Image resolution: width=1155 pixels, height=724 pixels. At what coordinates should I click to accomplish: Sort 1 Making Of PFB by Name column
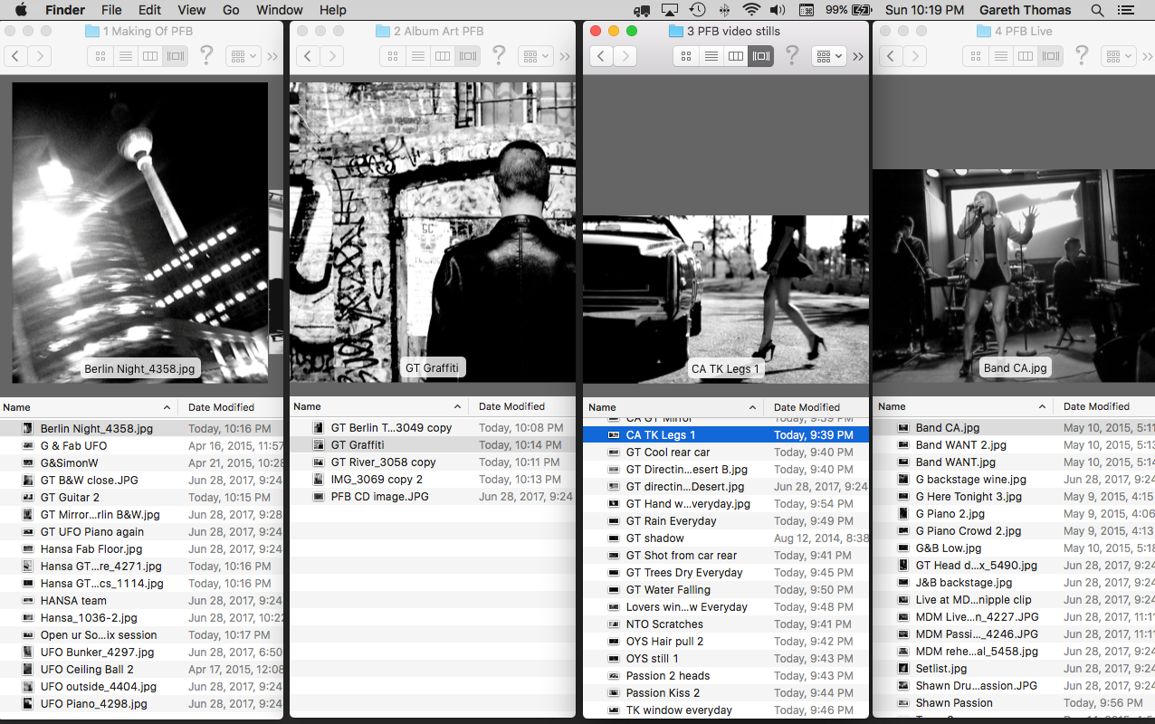tap(89, 407)
